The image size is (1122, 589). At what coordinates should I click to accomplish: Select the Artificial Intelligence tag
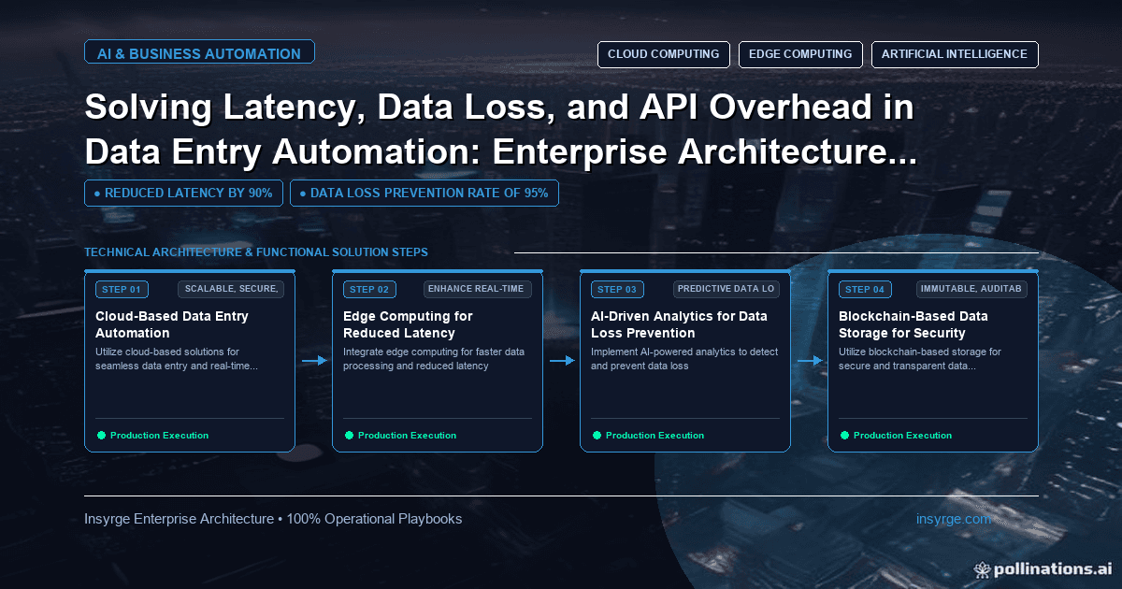click(x=955, y=54)
